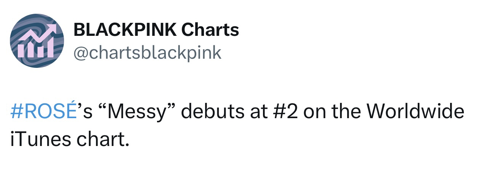Open the BLACKPINK Charts profile avatar
Image resolution: width=489 pixels, height=170 pixels.
[x=37, y=41]
